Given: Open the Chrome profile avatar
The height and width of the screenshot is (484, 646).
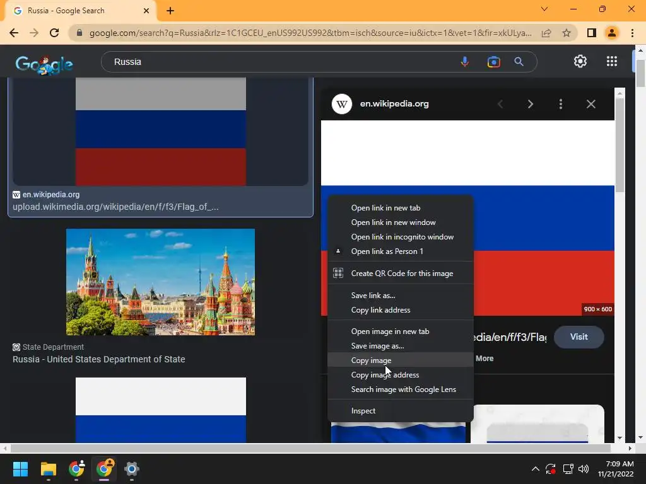Looking at the screenshot, I should click(x=612, y=33).
